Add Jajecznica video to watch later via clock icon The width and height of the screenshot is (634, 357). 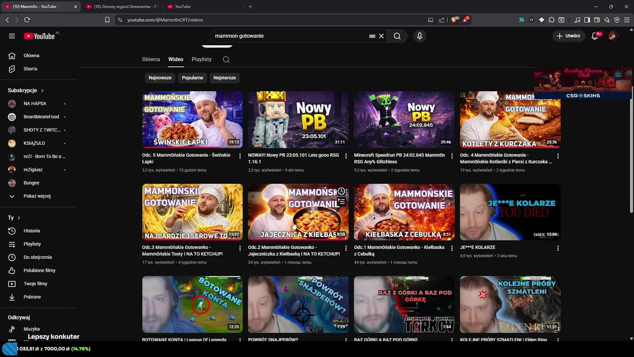[x=341, y=191]
